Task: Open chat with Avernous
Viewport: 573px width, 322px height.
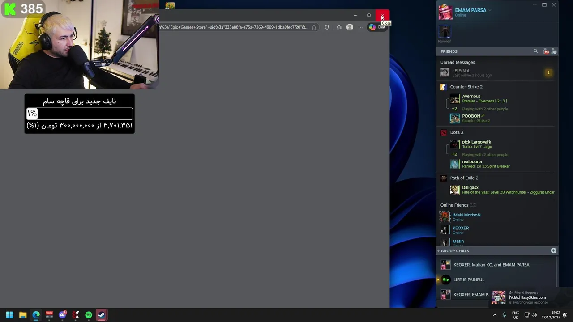Action: [x=501, y=98]
